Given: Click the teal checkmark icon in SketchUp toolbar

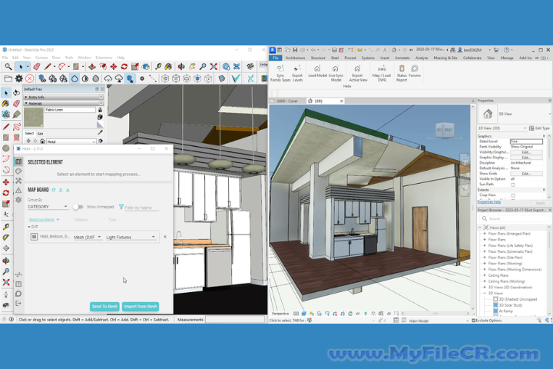Looking at the screenshot, I should pos(236,78).
